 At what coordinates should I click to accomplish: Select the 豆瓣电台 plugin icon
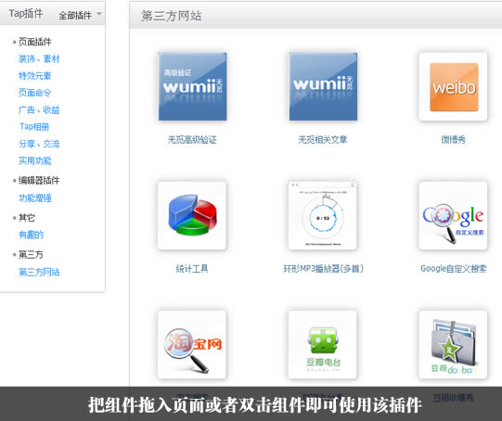click(x=323, y=345)
